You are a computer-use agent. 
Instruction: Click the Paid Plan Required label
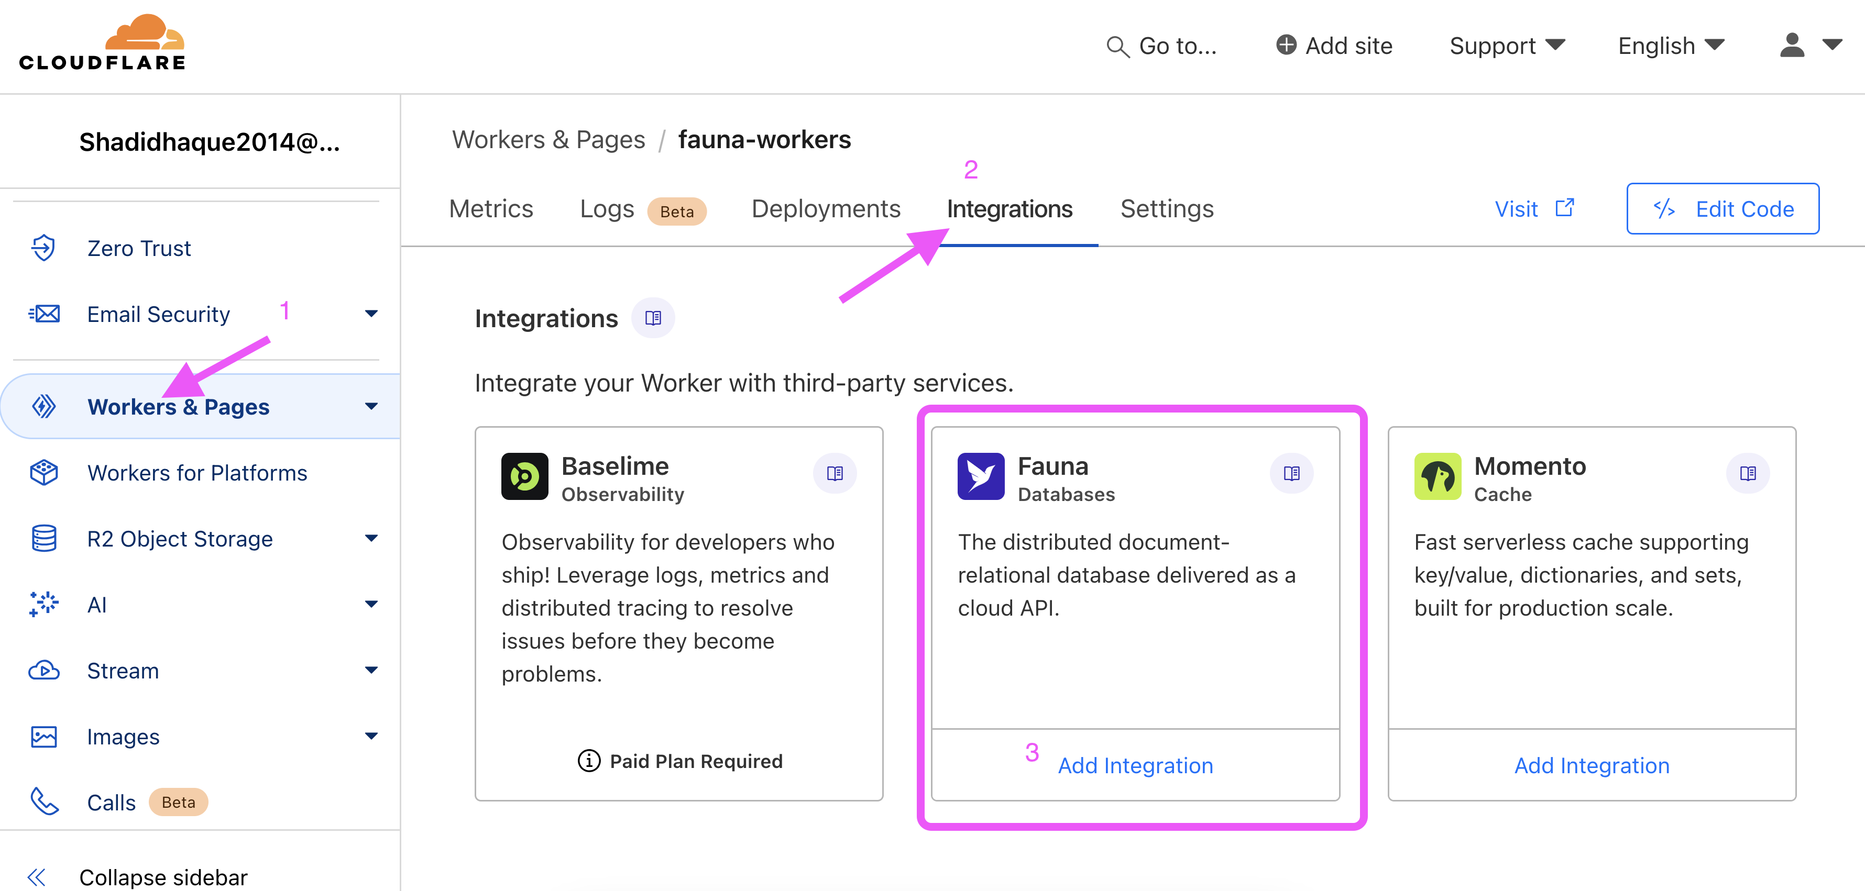pyautogui.click(x=696, y=761)
